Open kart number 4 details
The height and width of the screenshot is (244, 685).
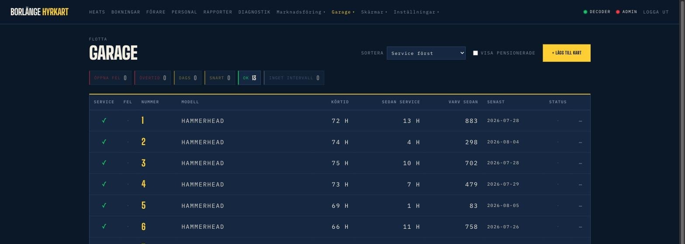143,184
